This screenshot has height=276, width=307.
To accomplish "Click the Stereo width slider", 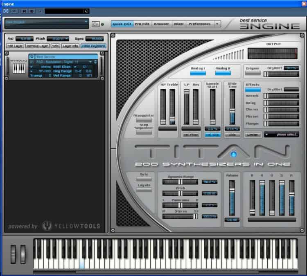I will point(180,216).
